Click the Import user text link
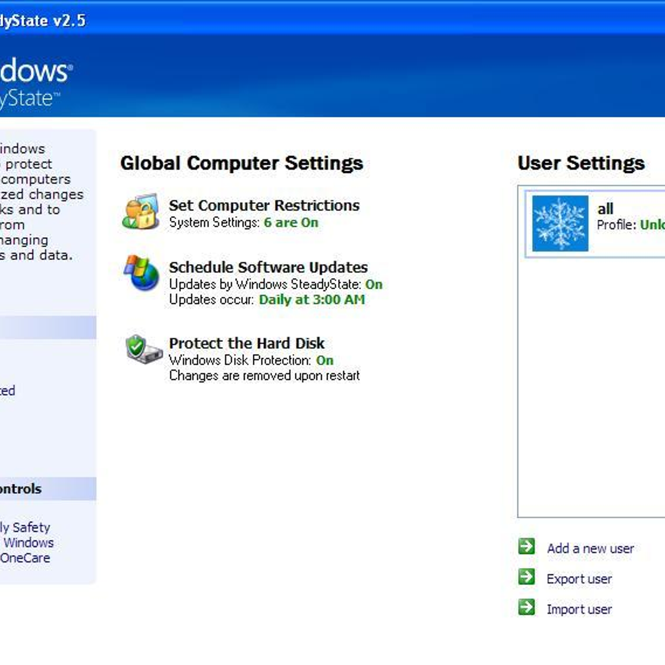This screenshot has height=665, width=665. tap(579, 610)
